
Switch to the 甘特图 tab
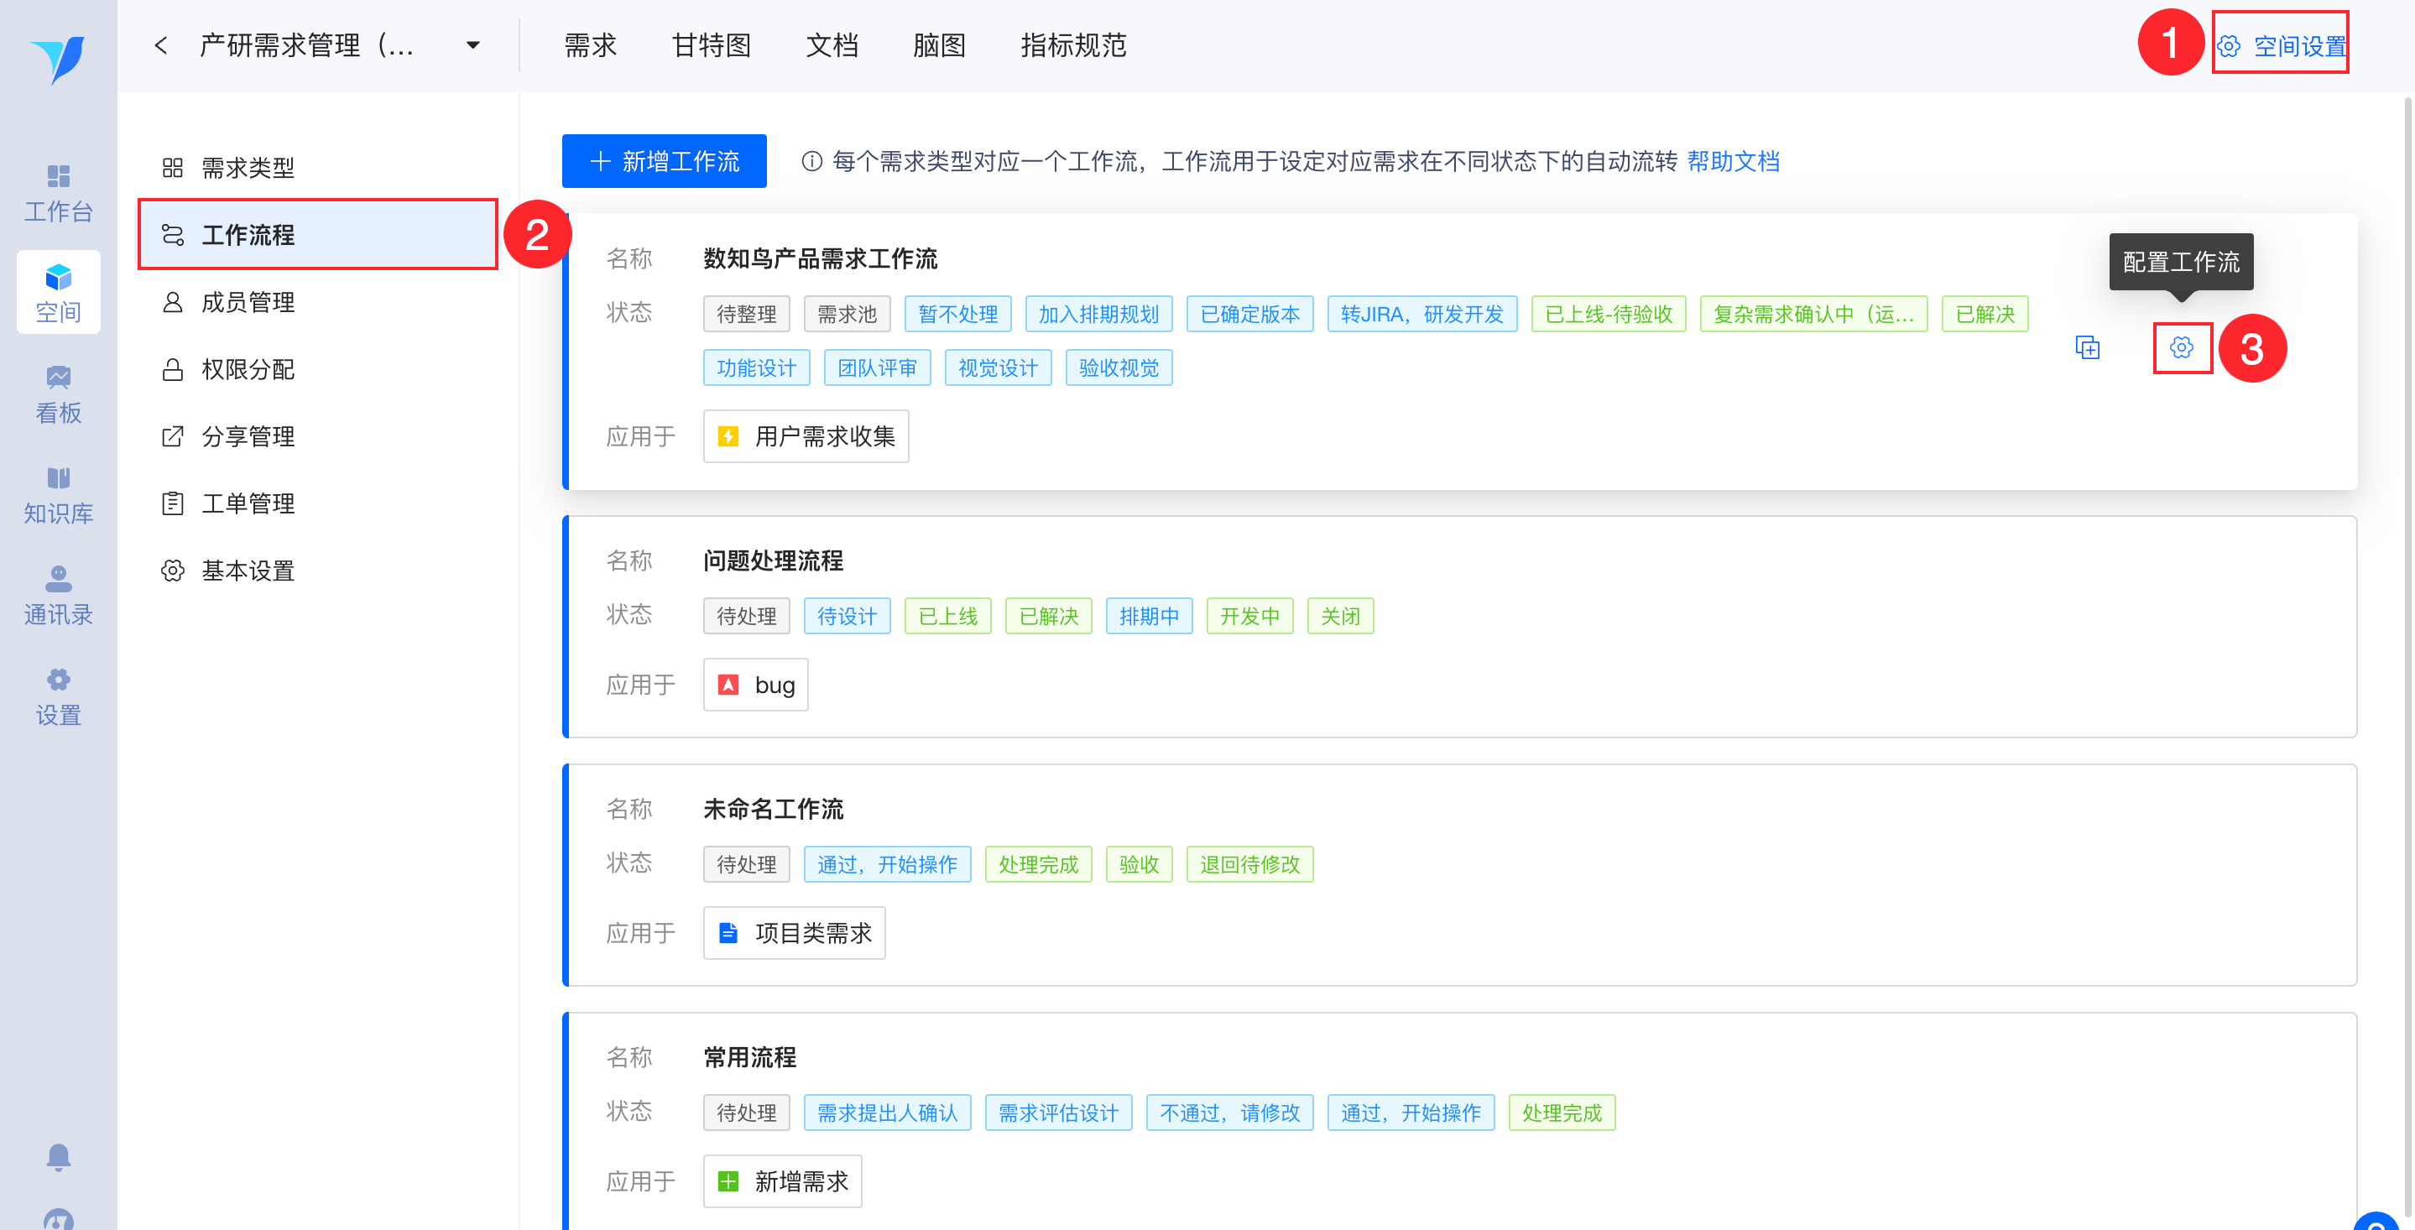tap(711, 45)
